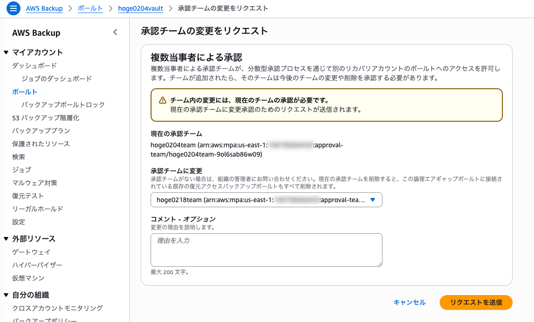Open バックアップボールトロック sidebar item

click(x=63, y=105)
